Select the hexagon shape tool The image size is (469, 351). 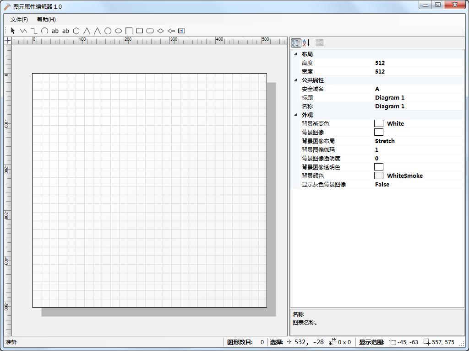pyautogui.click(x=76, y=31)
